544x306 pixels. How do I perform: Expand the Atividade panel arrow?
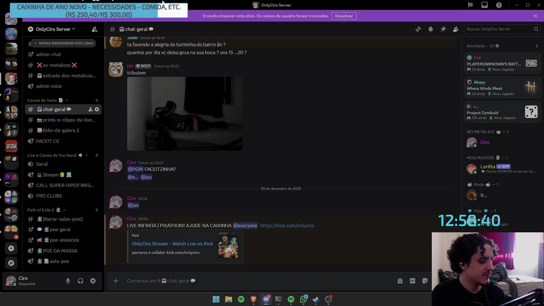[x=537, y=46]
